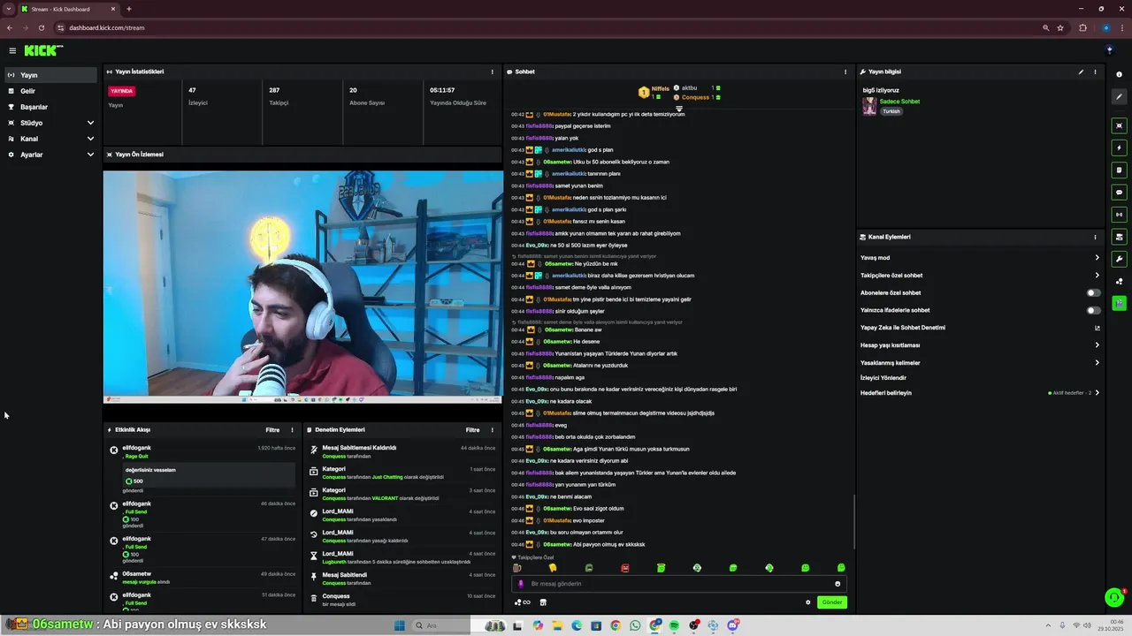The image size is (1132, 636).
Task: Click the bubbles icon in right sidebar
Action: coord(1120,282)
